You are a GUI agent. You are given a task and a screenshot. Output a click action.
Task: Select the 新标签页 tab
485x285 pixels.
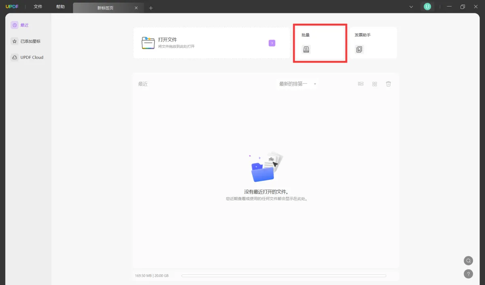point(108,8)
